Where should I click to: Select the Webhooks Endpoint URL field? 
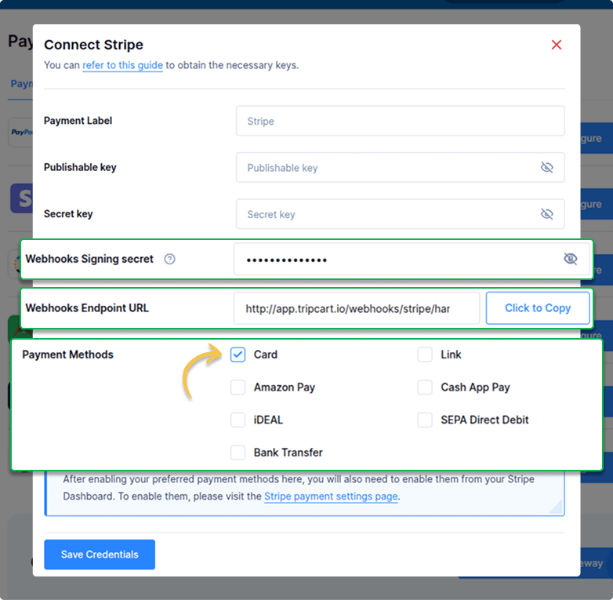pyautogui.click(x=357, y=308)
